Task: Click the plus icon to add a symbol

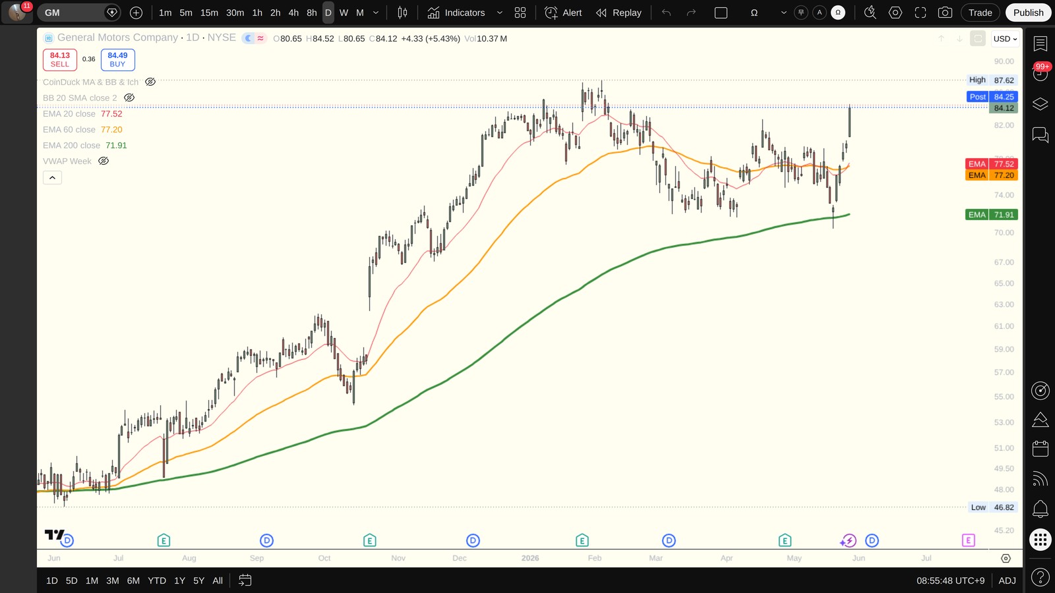Action: pyautogui.click(x=136, y=13)
